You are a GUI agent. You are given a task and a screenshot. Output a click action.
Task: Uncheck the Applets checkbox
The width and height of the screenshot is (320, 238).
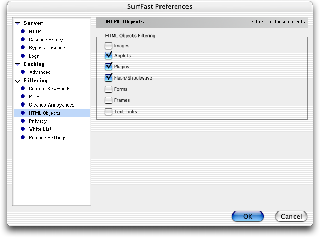[x=109, y=56]
